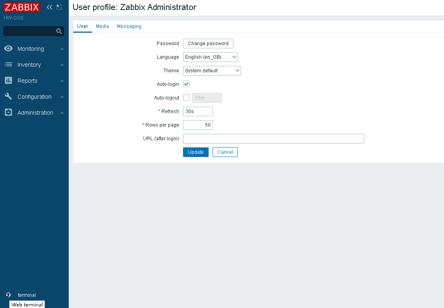Open the Language dropdown
The width and height of the screenshot is (444, 308).
tap(210, 57)
